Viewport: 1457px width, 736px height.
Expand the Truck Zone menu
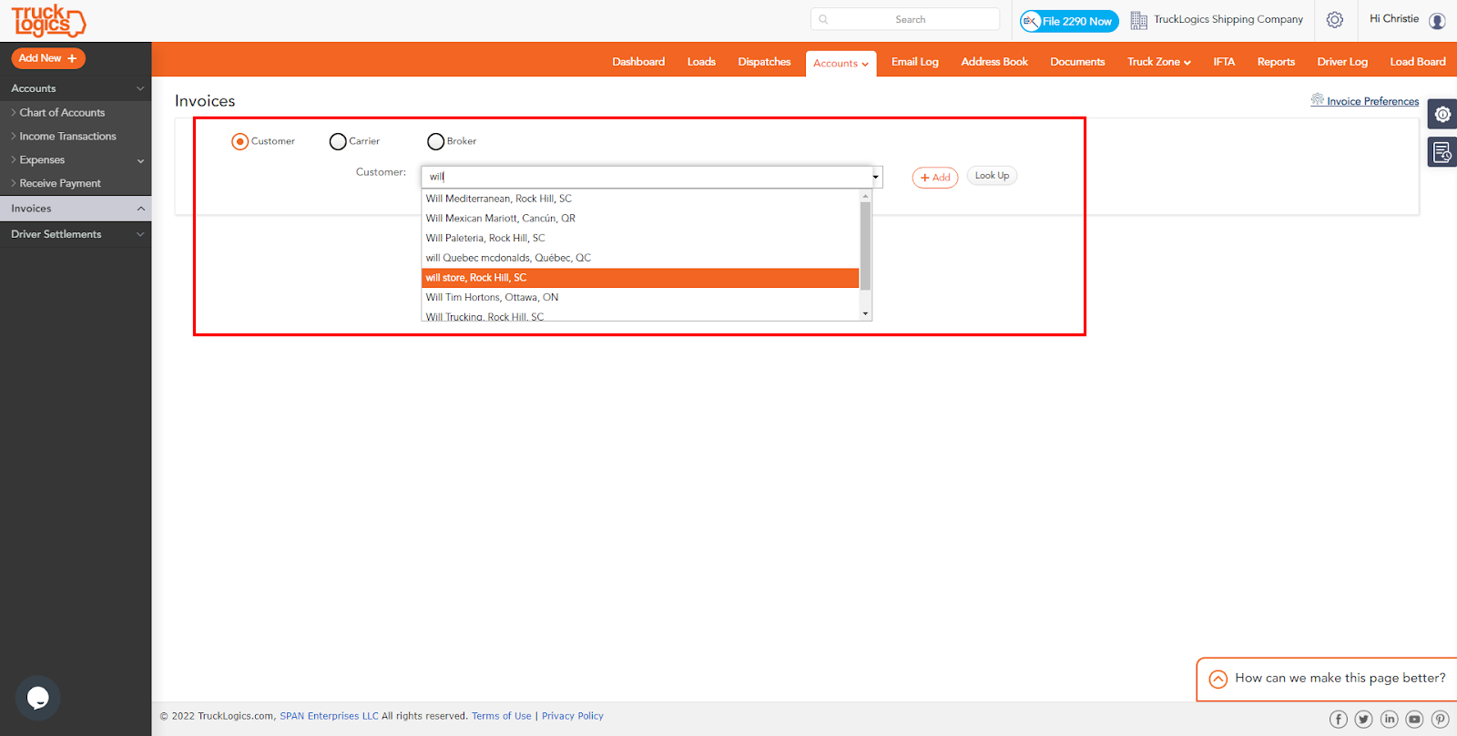tap(1158, 62)
